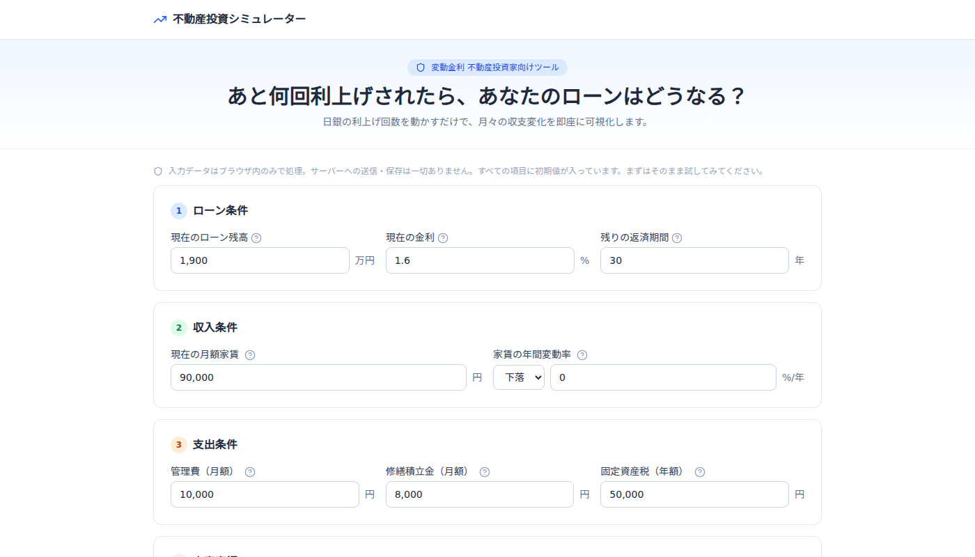
Task: Click shield icon in 変動金利 badge
Action: tap(421, 68)
